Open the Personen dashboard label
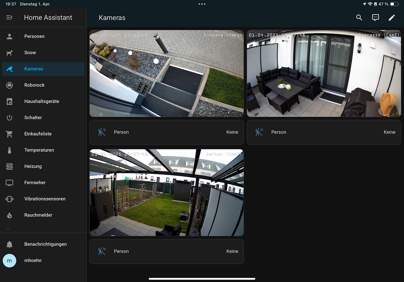The image size is (404, 282). tap(34, 36)
